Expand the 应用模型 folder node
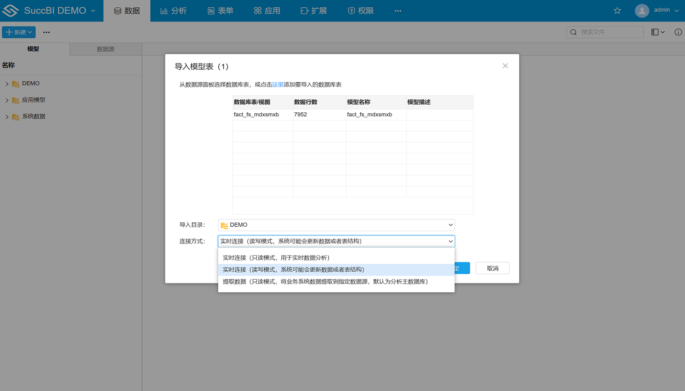This screenshot has height=391, width=685. [x=7, y=100]
